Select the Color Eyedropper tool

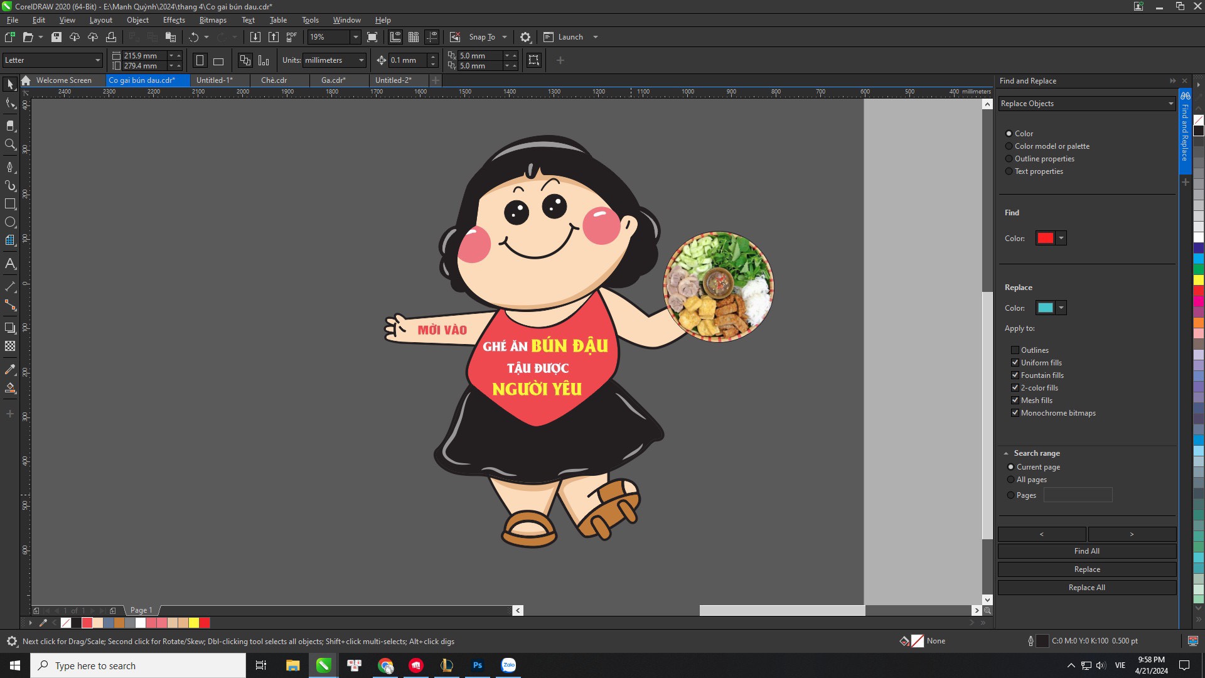[x=10, y=370]
